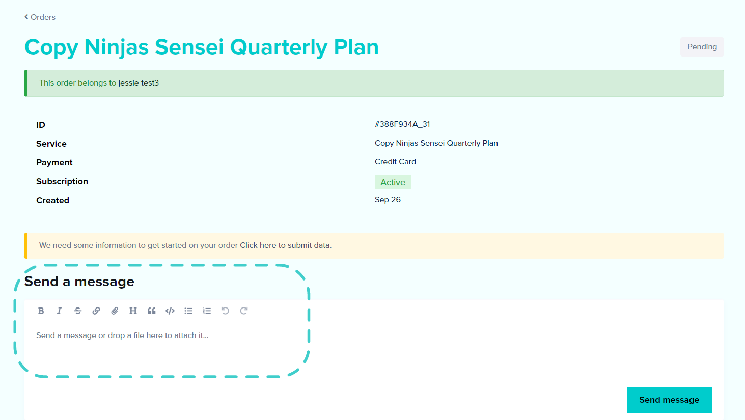The image size is (745, 420).
Task: Undo last edit in message editor
Action: coord(225,311)
